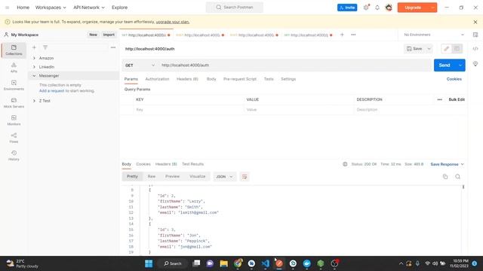Open the GET method dropdown

click(x=140, y=65)
